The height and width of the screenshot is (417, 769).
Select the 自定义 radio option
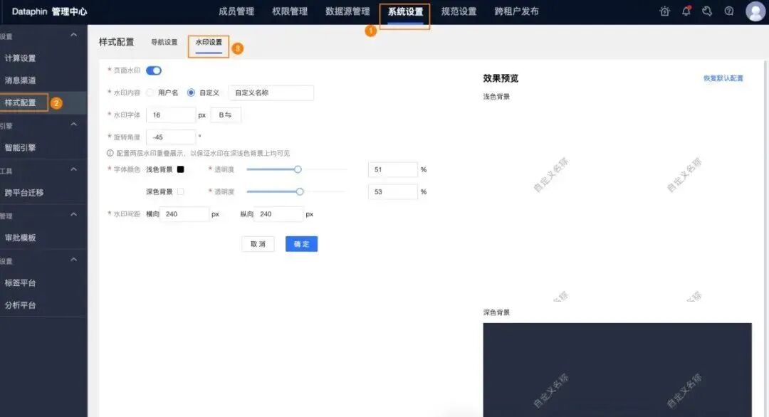192,93
